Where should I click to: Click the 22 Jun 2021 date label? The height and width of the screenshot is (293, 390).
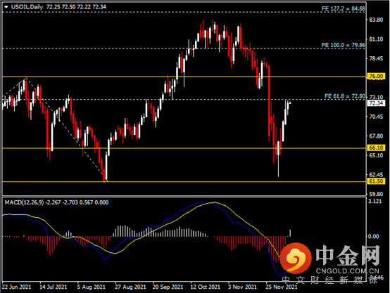pyautogui.click(x=17, y=287)
